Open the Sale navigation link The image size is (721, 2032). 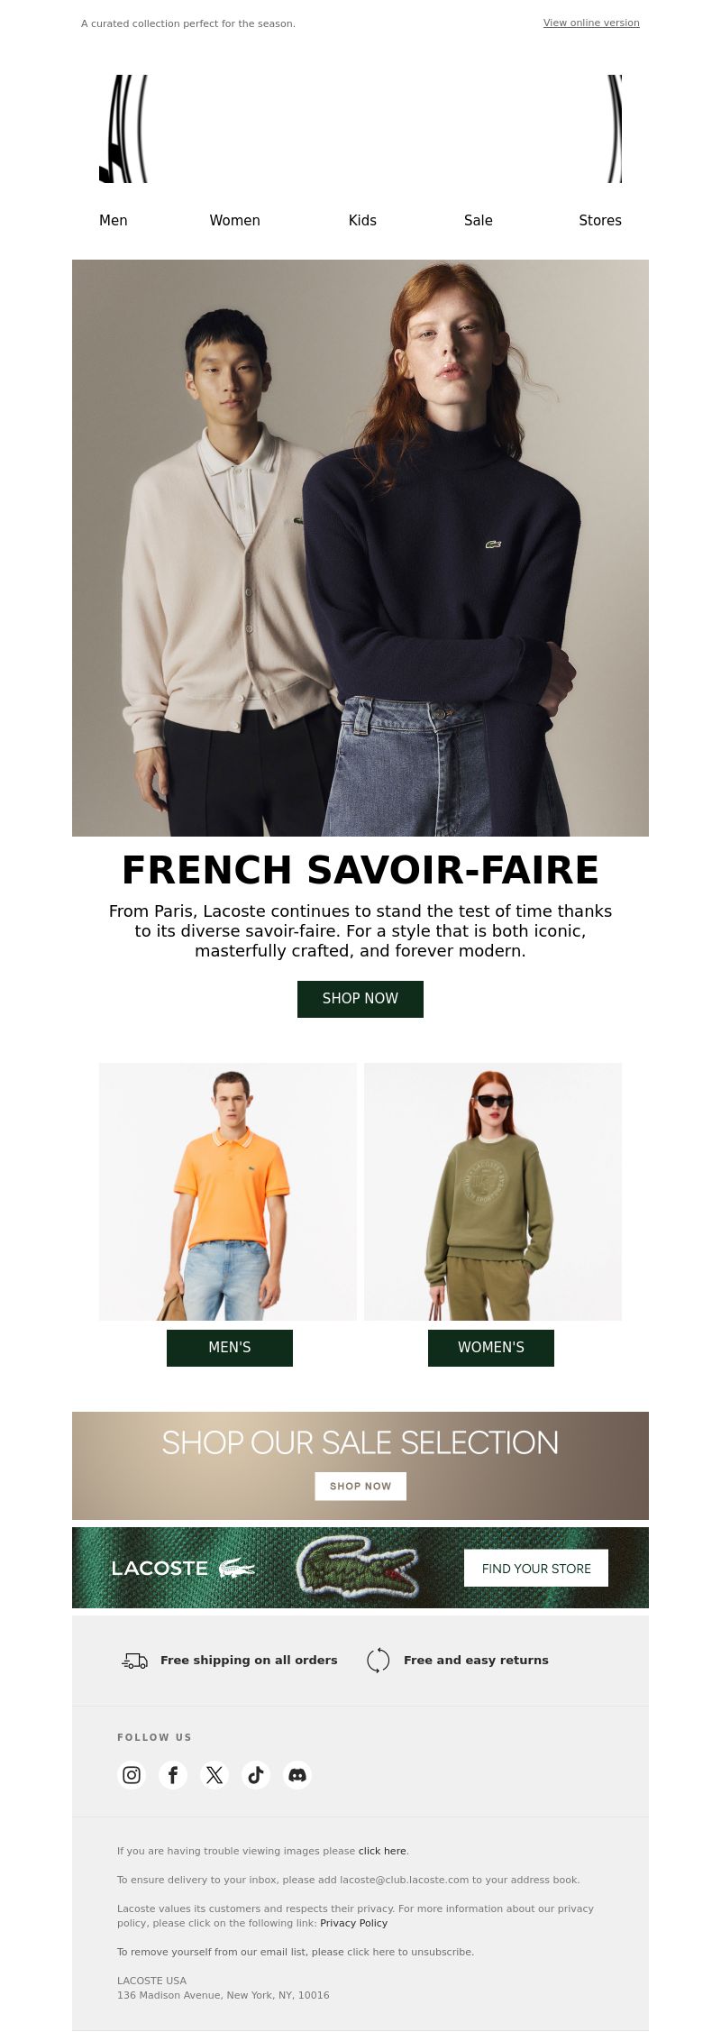tap(479, 221)
